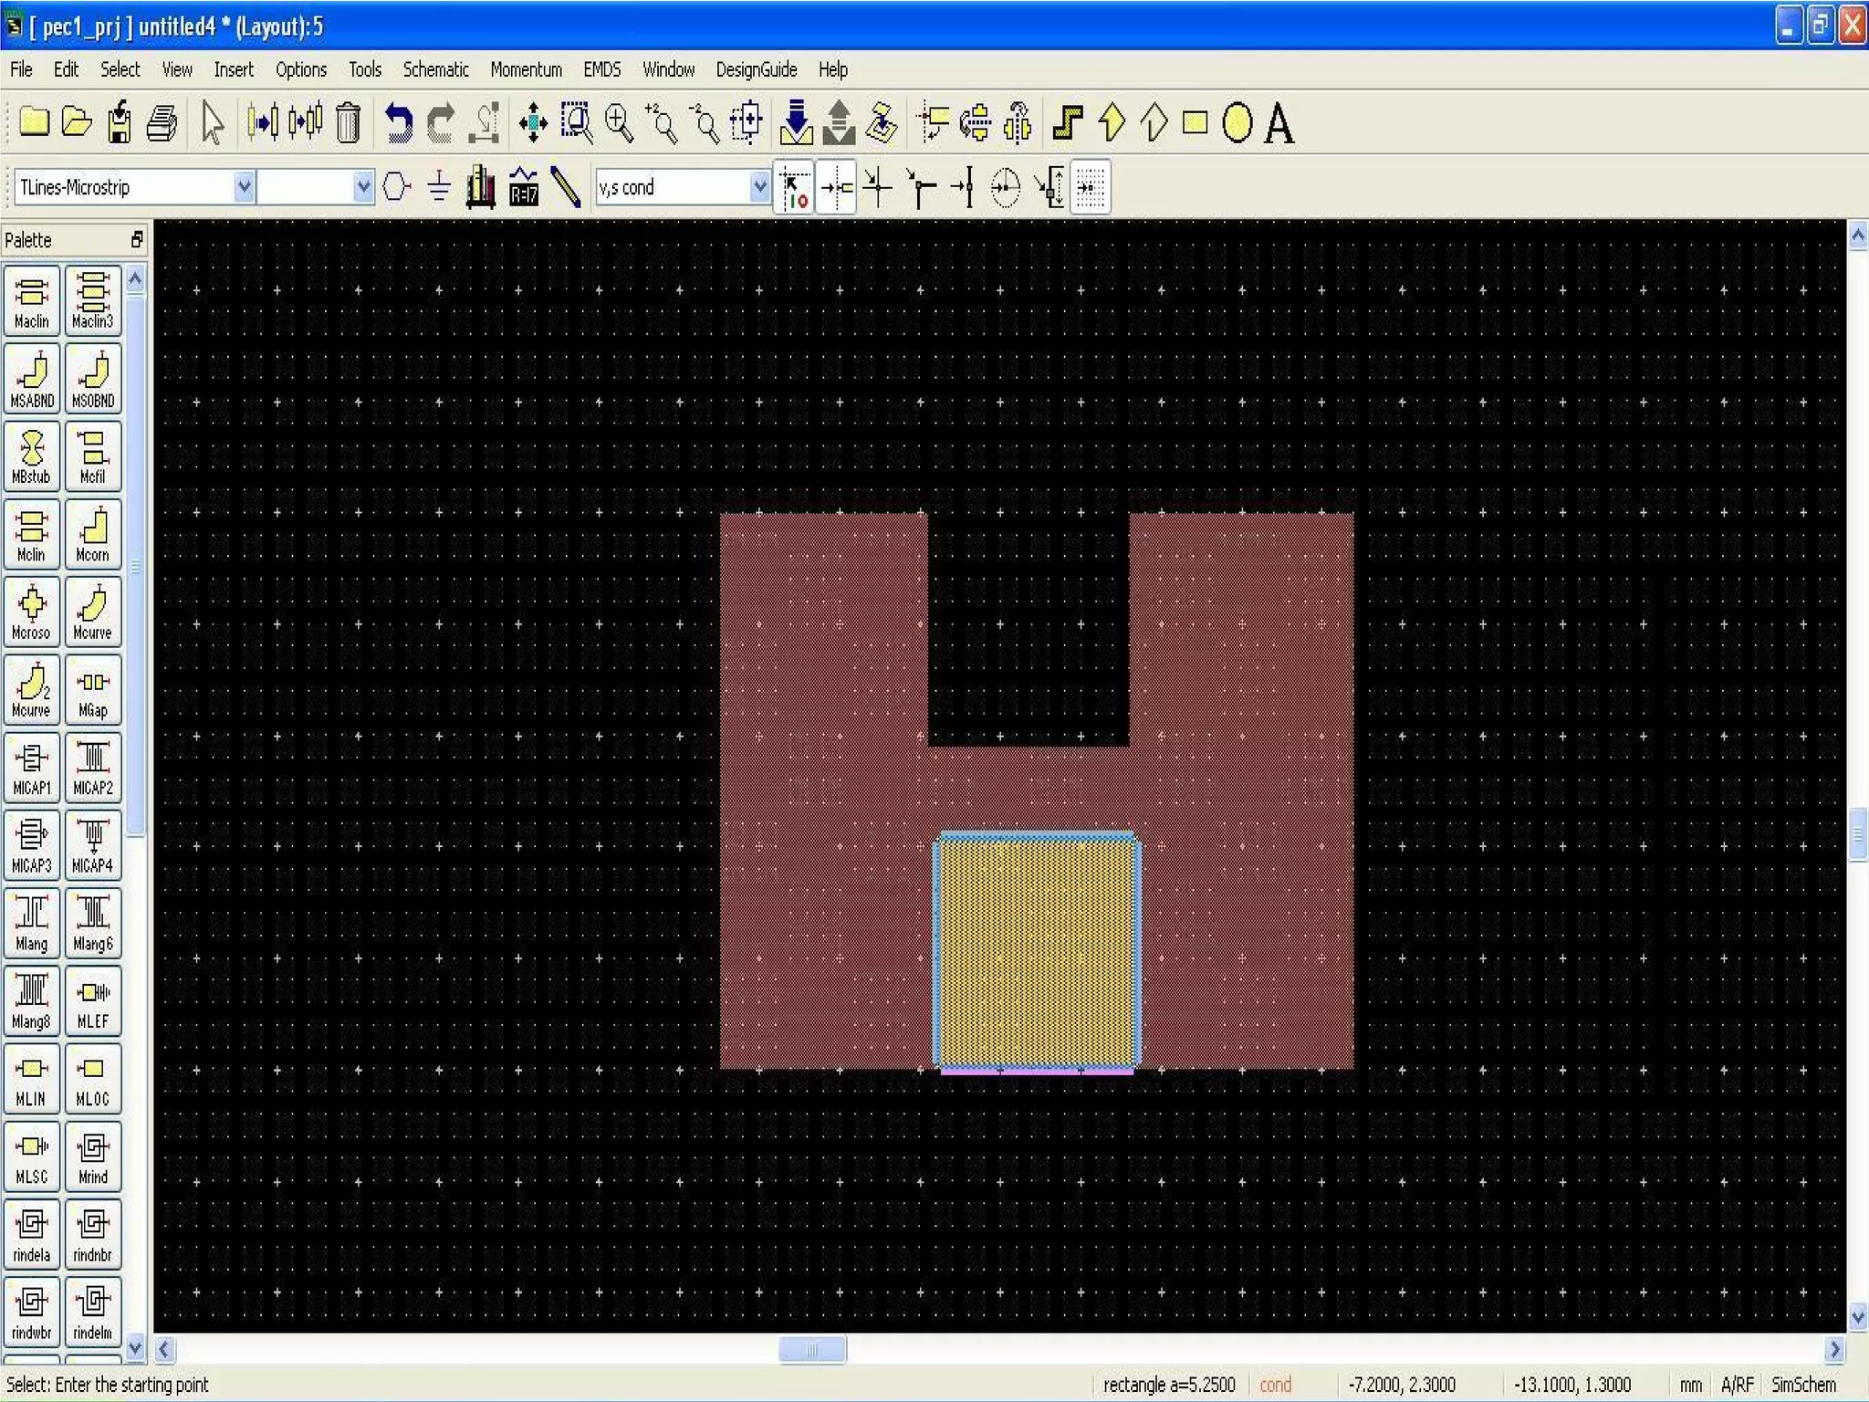
Task: Toggle the grid snap mode button
Action: (1090, 187)
